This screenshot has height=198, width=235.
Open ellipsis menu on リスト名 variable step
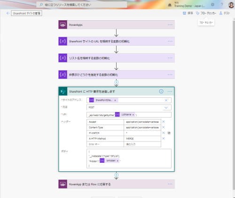170,58
